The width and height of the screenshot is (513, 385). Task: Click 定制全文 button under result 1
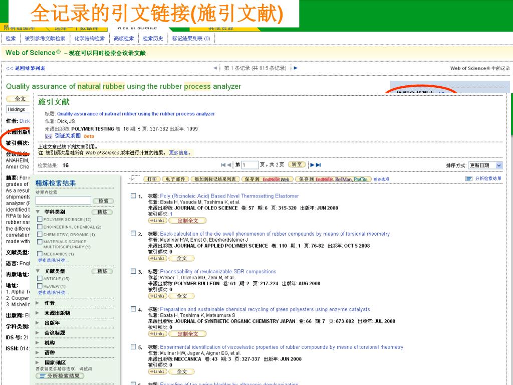tap(187, 221)
